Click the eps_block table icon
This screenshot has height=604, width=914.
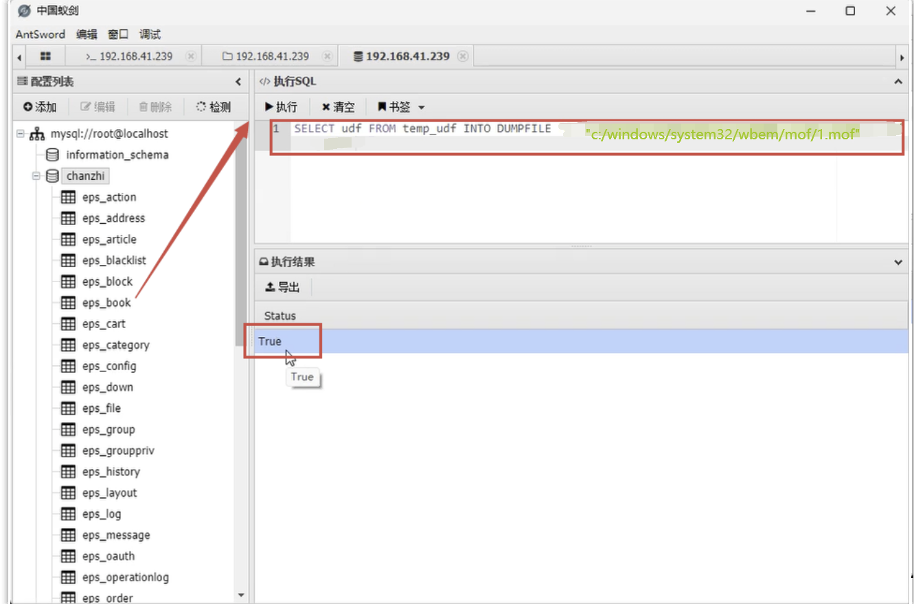tap(69, 281)
